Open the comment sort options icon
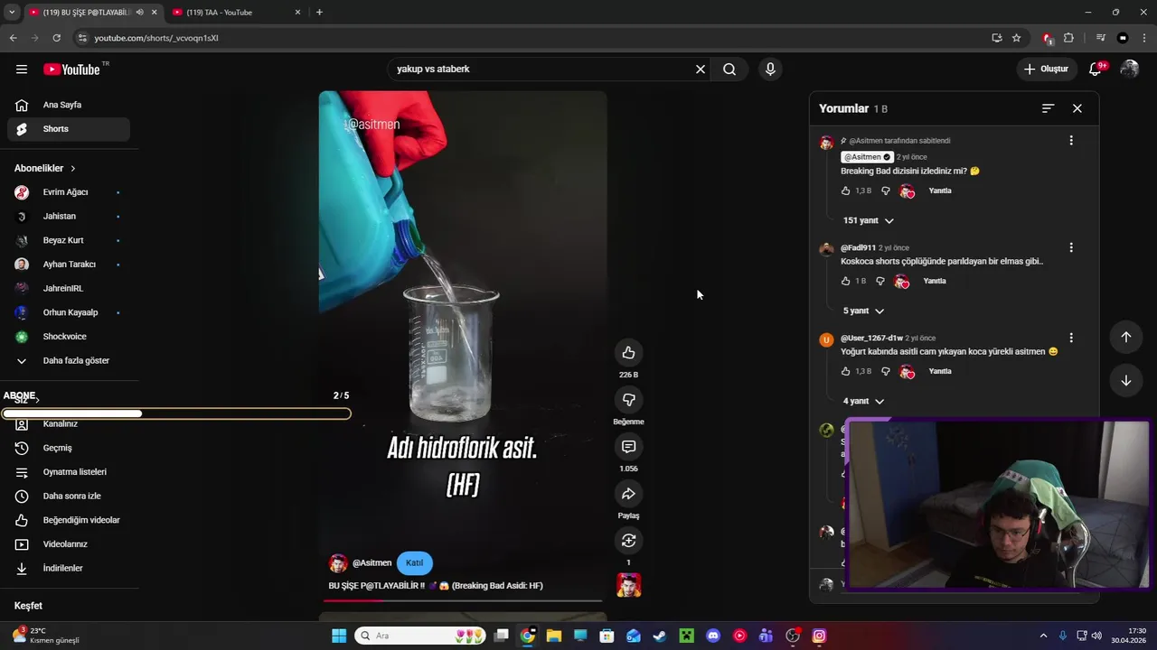Image resolution: width=1157 pixels, height=650 pixels. click(1048, 108)
